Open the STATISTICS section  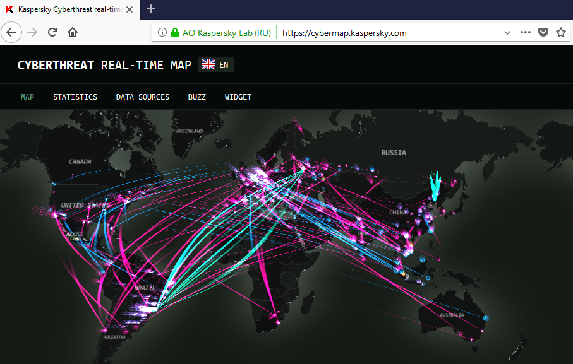coord(75,97)
